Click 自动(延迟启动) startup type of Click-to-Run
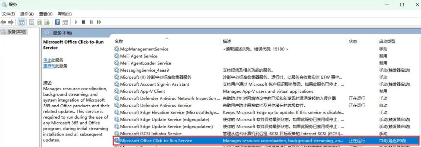 (x=392, y=141)
